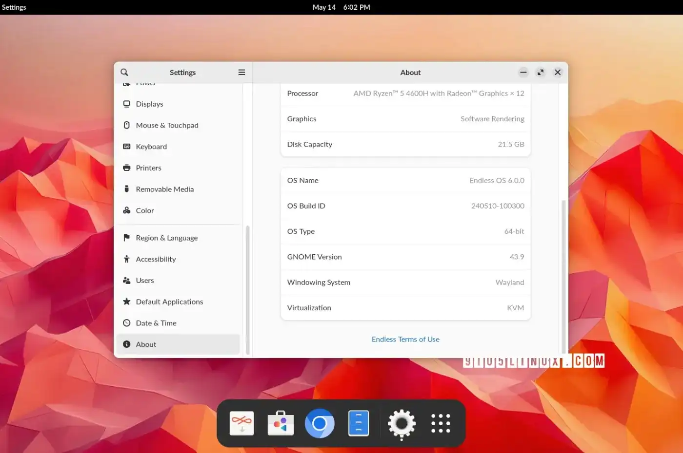This screenshot has height=453, width=683.
Task: Open Users settings panel
Action: click(178, 281)
